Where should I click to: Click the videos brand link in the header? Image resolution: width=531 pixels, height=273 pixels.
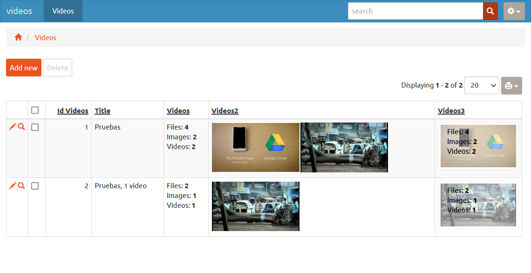pos(20,11)
